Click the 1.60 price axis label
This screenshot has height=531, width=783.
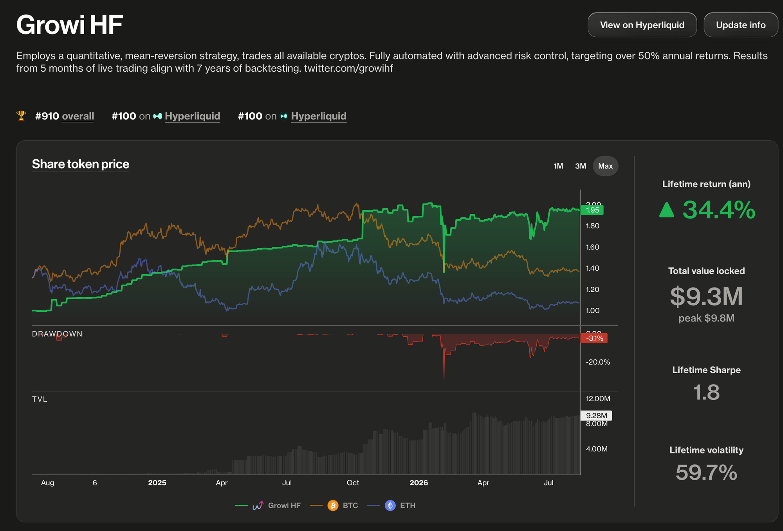[593, 247]
